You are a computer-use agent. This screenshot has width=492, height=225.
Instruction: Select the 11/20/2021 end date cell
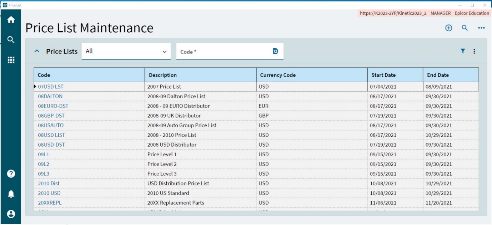click(x=451, y=203)
